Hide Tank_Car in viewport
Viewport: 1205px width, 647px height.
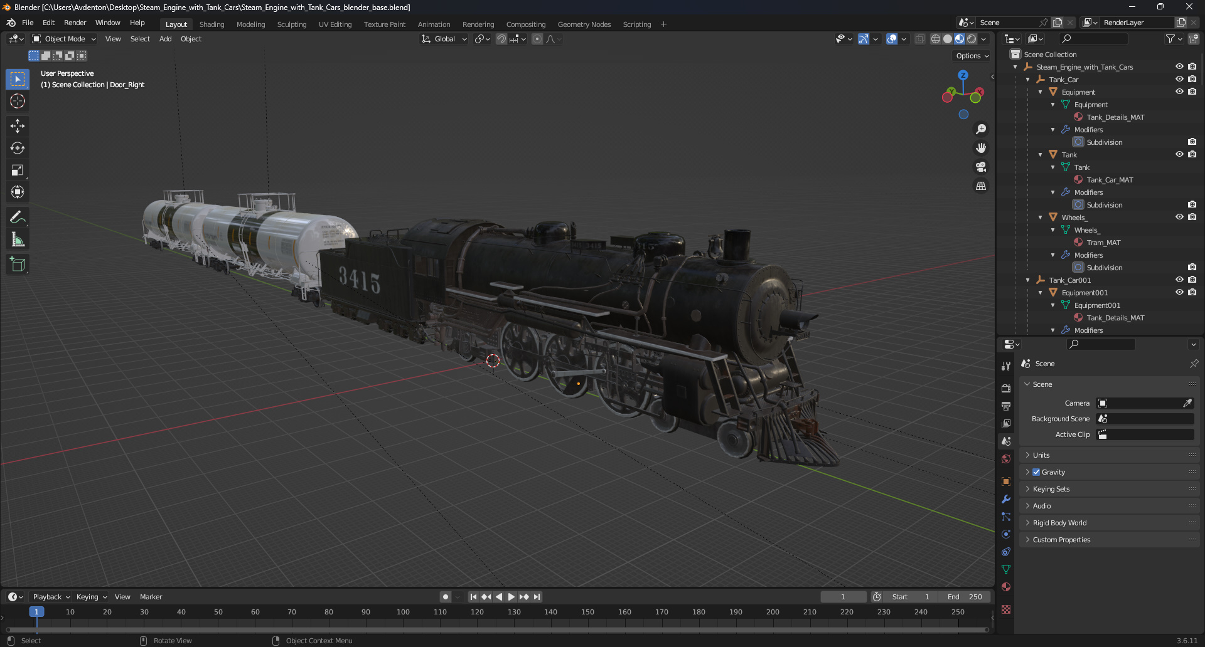pyautogui.click(x=1179, y=79)
